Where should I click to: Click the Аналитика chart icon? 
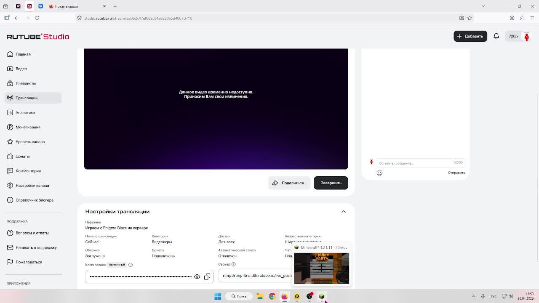10,112
